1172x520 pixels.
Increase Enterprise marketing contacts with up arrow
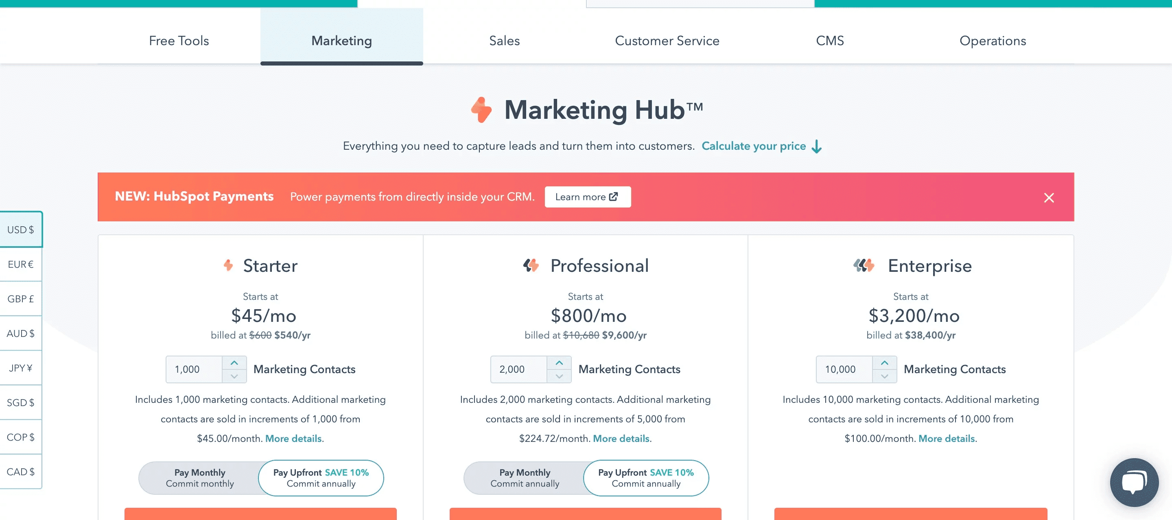click(x=884, y=363)
